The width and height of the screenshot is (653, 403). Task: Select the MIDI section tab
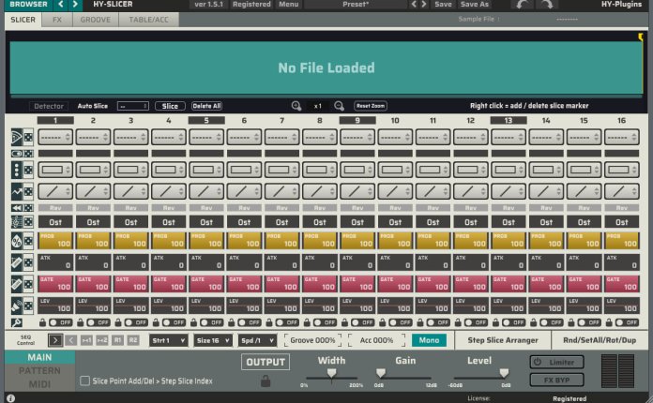(x=39, y=384)
